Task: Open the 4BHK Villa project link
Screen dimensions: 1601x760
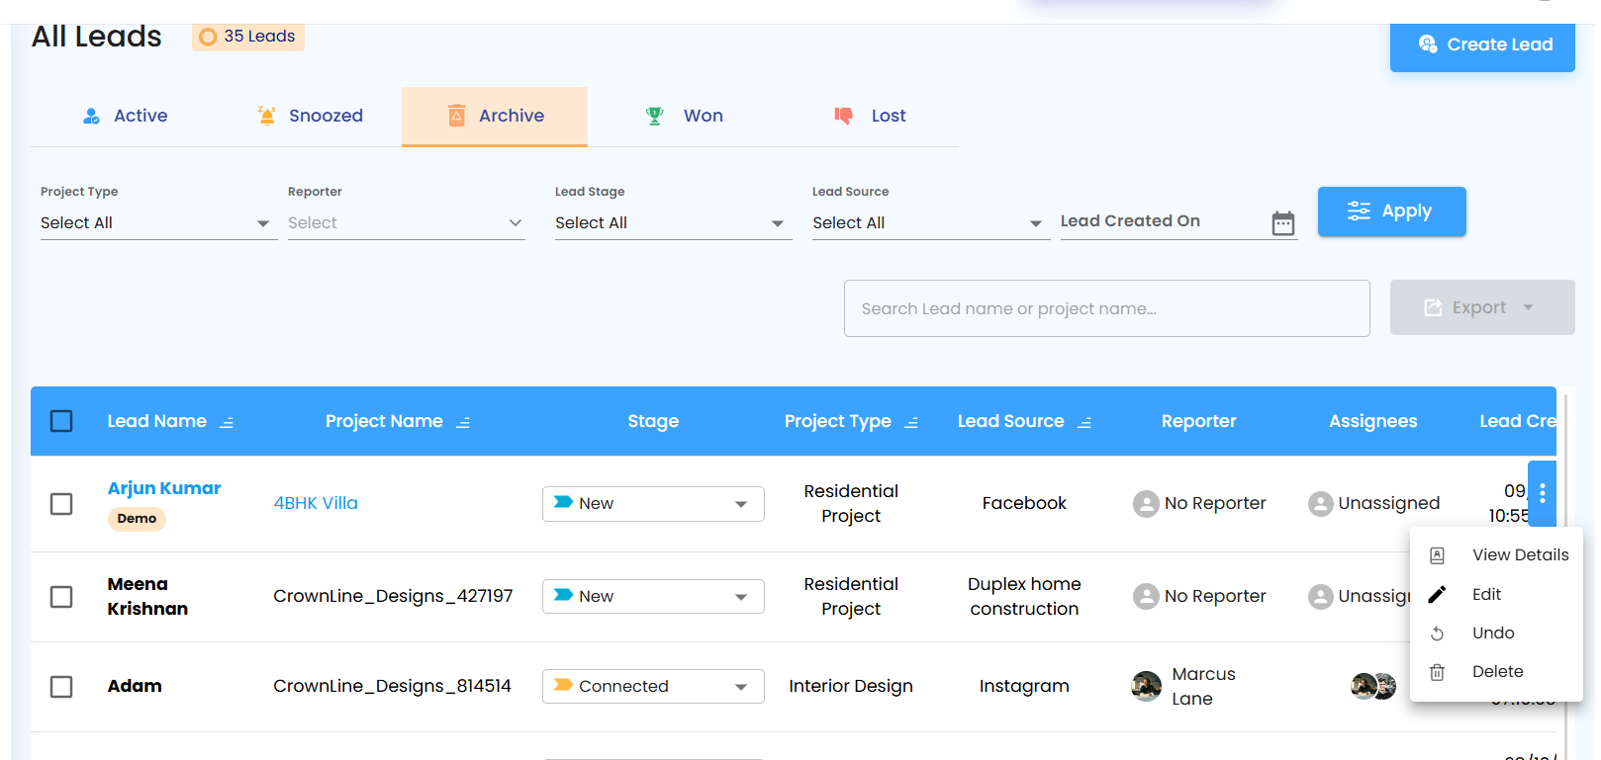Action: pyautogui.click(x=316, y=503)
